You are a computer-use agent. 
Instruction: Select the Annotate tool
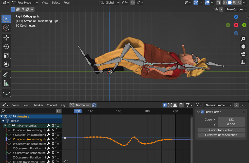pyautogui.click(x=6, y=74)
